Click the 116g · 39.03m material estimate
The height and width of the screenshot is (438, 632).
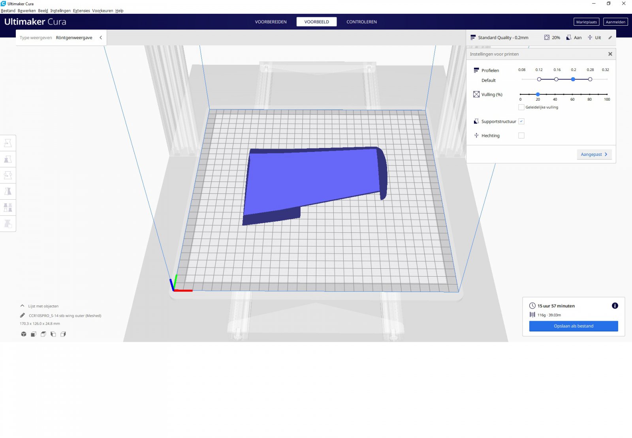[x=549, y=315]
